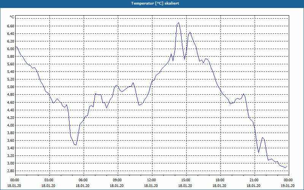Select the 06:00 time label
304x190 pixels.
click(x=84, y=180)
